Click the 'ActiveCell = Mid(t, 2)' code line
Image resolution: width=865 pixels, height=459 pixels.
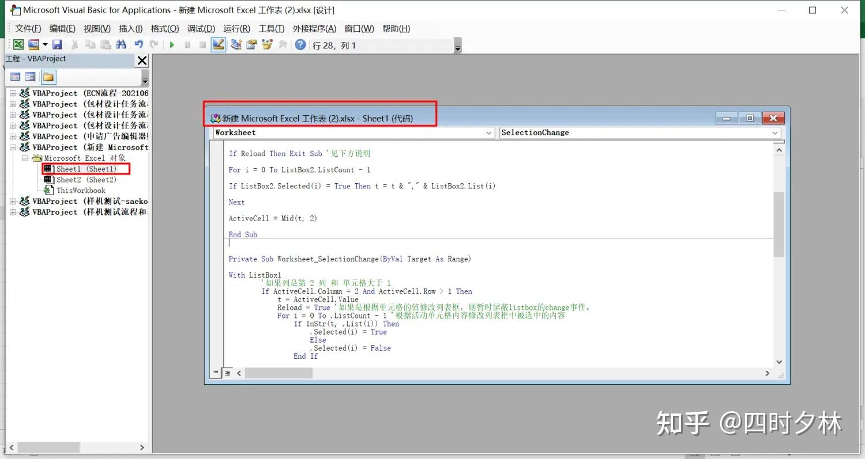(273, 218)
